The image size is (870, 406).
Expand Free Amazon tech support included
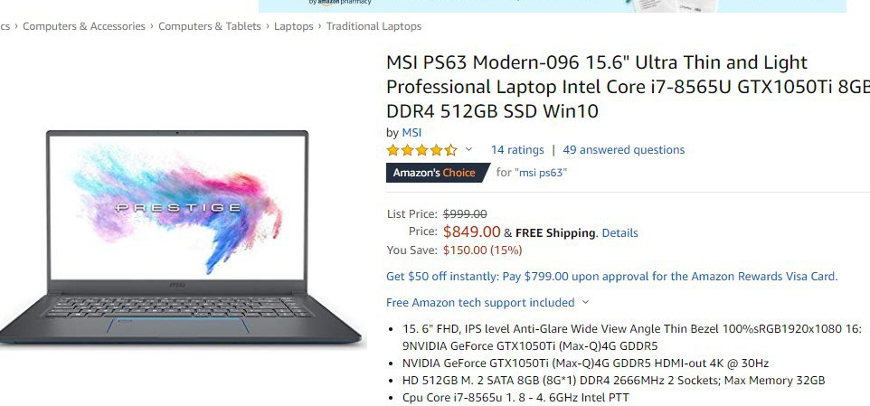tap(487, 302)
